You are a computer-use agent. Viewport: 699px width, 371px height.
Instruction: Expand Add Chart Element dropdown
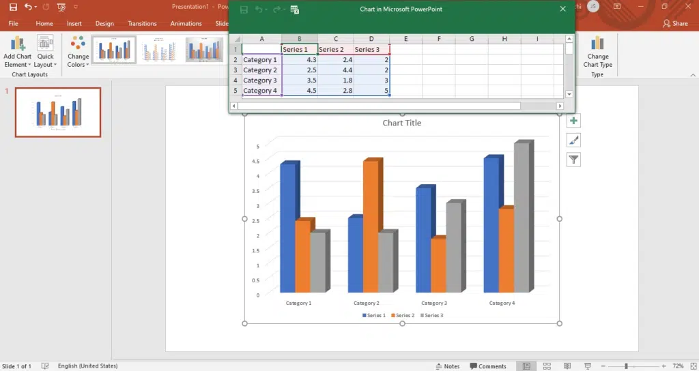click(17, 53)
